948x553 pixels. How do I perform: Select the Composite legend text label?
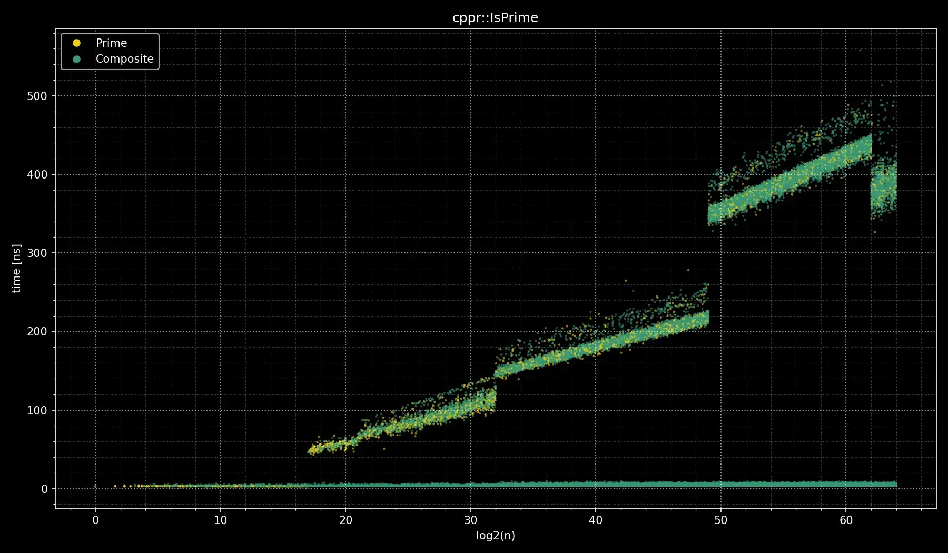(124, 59)
